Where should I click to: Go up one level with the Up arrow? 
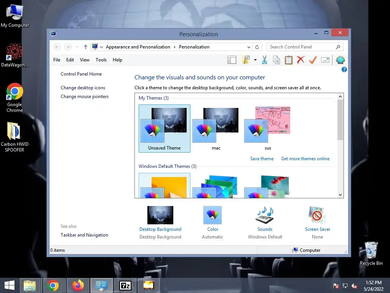point(86,47)
